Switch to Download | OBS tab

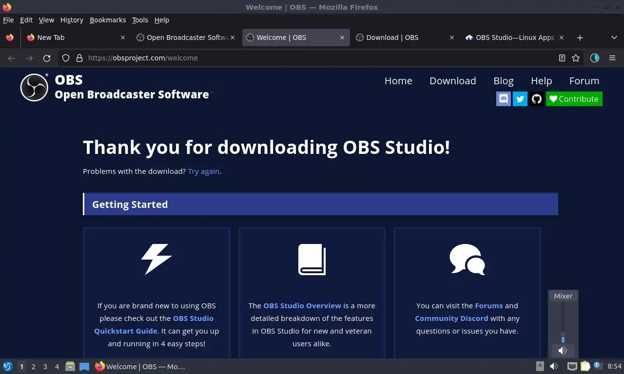[x=405, y=37]
